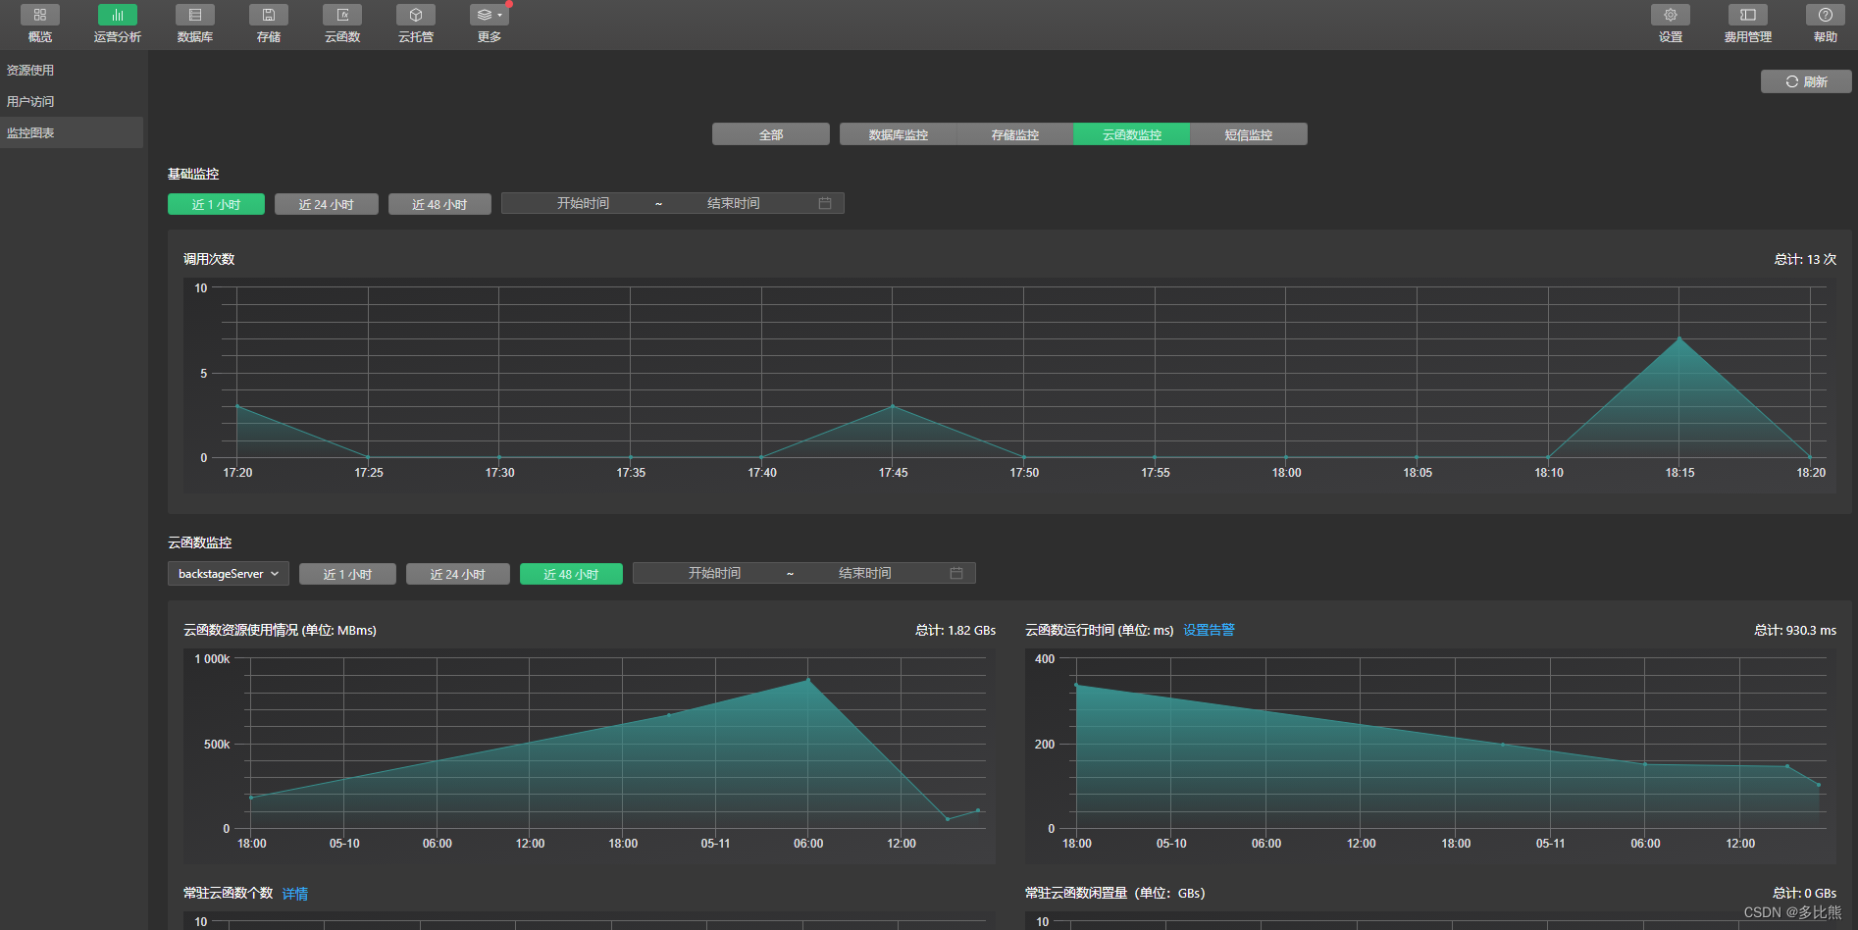
Task: Open the 详情 link beside 常驻云函数个数
Action: click(295, 894)
